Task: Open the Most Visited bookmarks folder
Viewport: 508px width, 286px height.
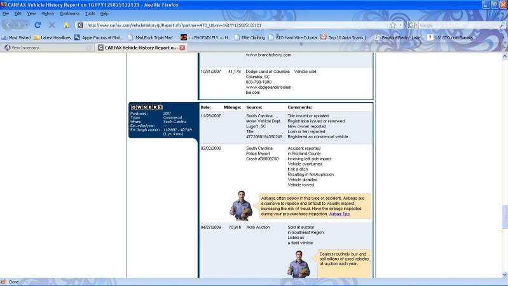Action: [x=16, y=37]
